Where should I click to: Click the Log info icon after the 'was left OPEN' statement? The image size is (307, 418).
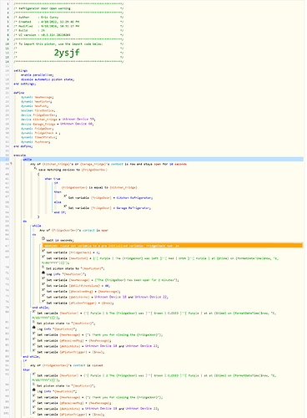[x=43, y=273]
